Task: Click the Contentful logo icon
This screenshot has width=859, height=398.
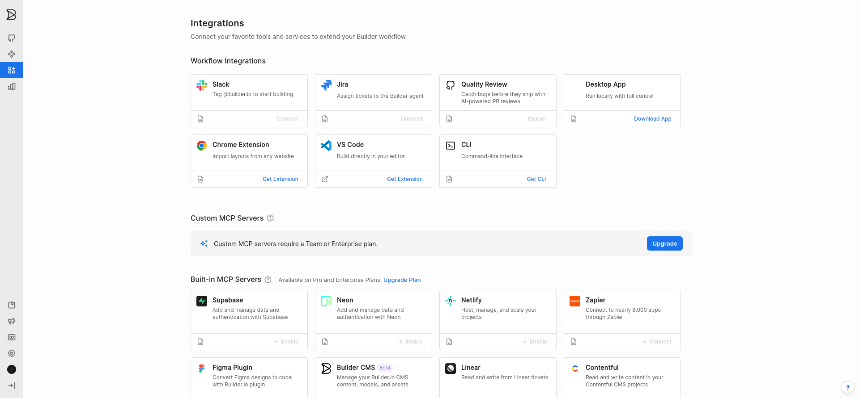Action: (575, 369)
